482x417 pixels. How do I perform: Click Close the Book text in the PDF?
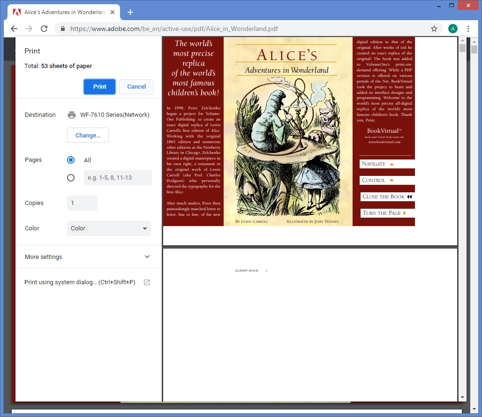pos(384,197)
